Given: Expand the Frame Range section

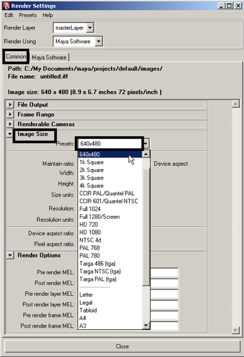Looking at the screenshot, I should 10,114.
